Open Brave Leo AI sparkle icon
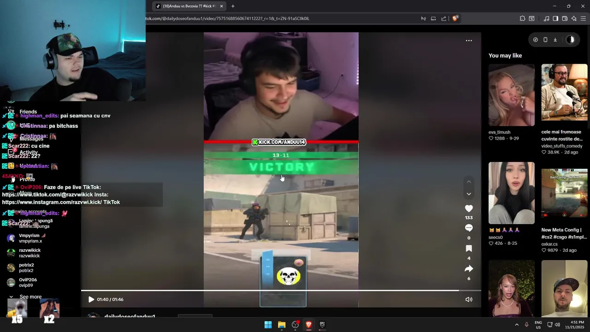The width and height of the screenshot is (590, 332). [x=574, y=18]
